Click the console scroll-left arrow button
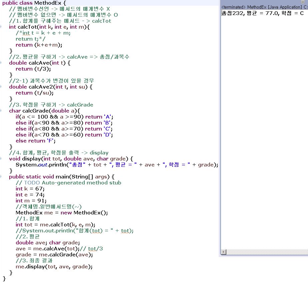The width and height of the screenshot is (308, 283). (x=224, y=252)
